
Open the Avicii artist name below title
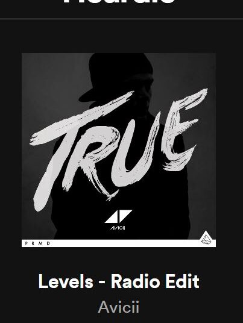click(x=119, y=307)
